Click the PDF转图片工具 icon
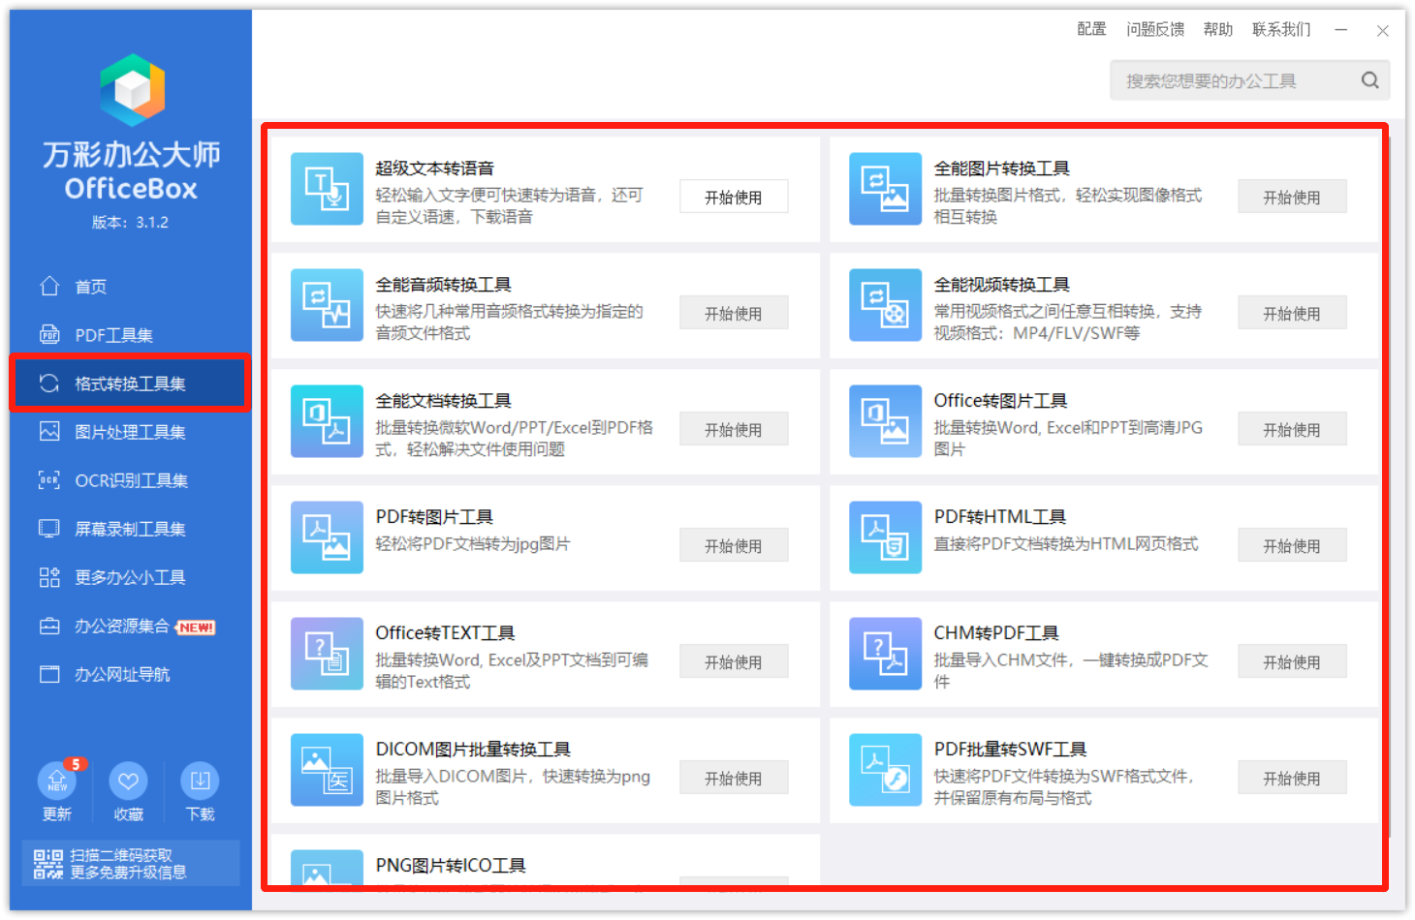Screen dimensions: 1415x920 pos(327,537)
